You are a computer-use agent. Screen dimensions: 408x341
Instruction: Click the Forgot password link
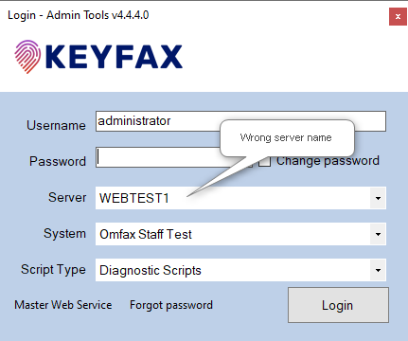coord(171,305)
